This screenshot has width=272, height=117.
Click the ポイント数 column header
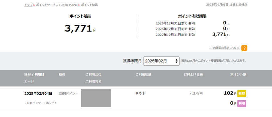pyautogui.click(x=238, y=74)
